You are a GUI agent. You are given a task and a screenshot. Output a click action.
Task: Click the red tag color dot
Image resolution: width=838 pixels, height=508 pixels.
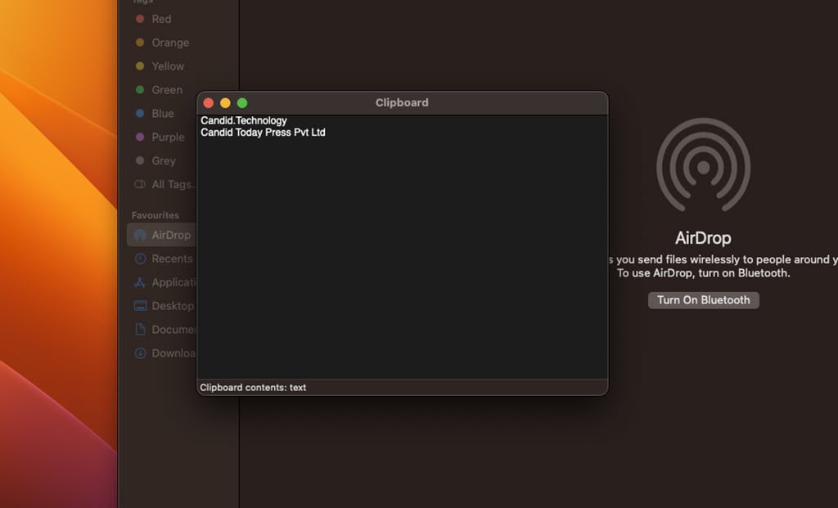[x=140, y=20]
